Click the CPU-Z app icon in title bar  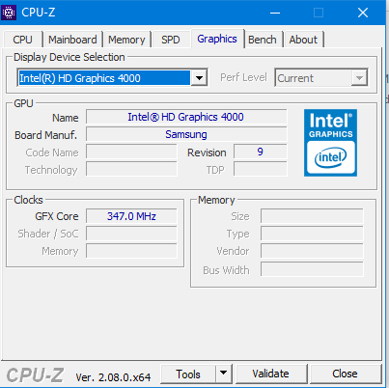pos(9,13)
